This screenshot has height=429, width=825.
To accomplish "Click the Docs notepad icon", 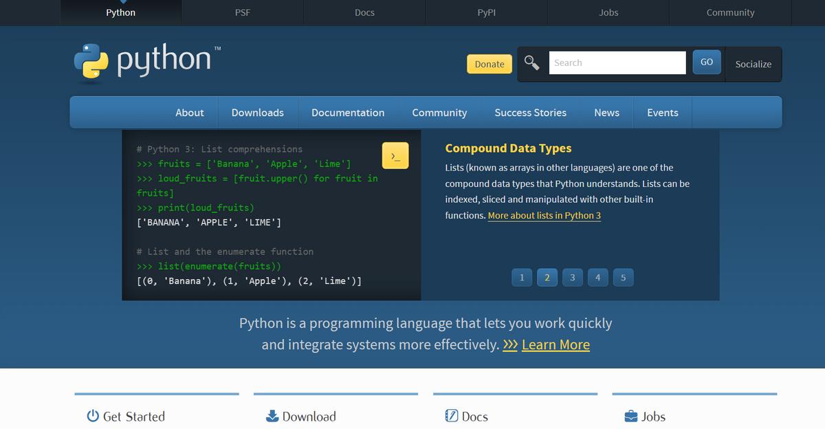I will 452,416.
